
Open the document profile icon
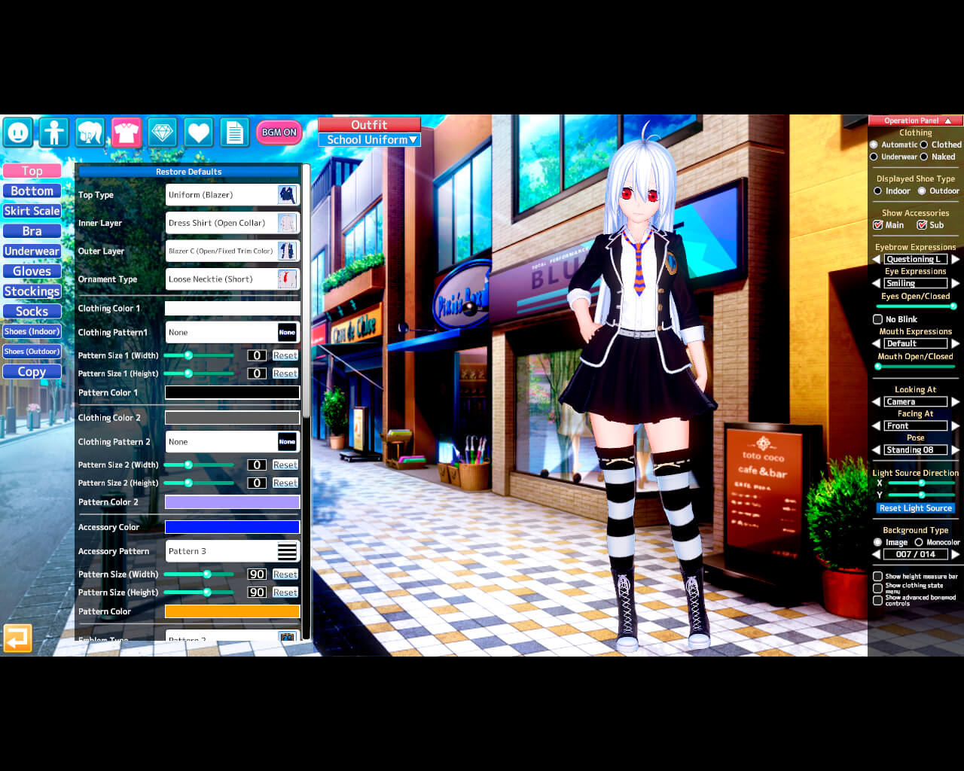[235, 133]
